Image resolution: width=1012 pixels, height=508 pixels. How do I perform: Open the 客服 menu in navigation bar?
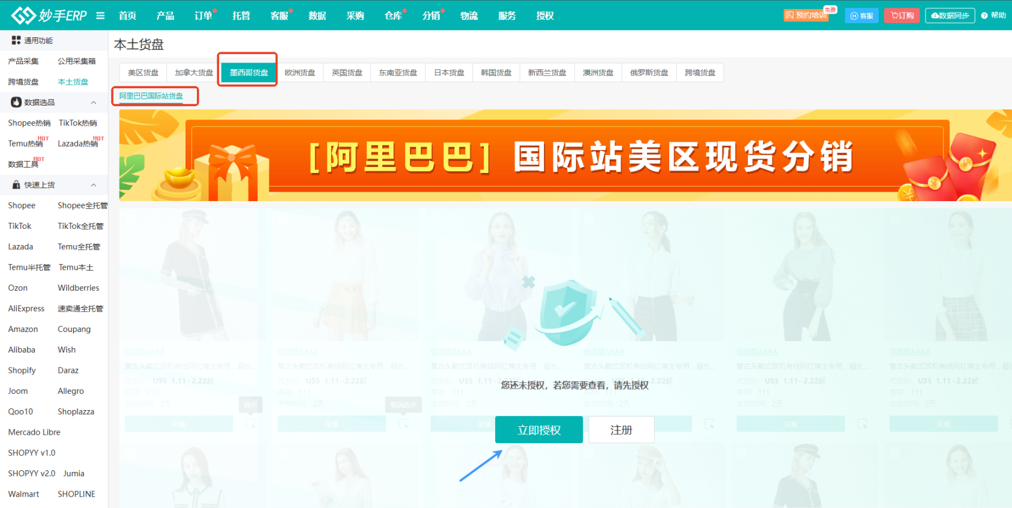[x=279, y=16]
